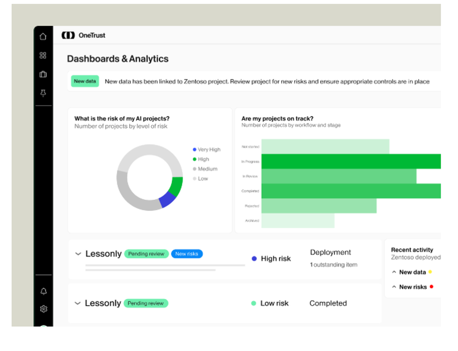Open the Home icon in sidebar
Screen dimensions: 458x351
click(43, 37)
